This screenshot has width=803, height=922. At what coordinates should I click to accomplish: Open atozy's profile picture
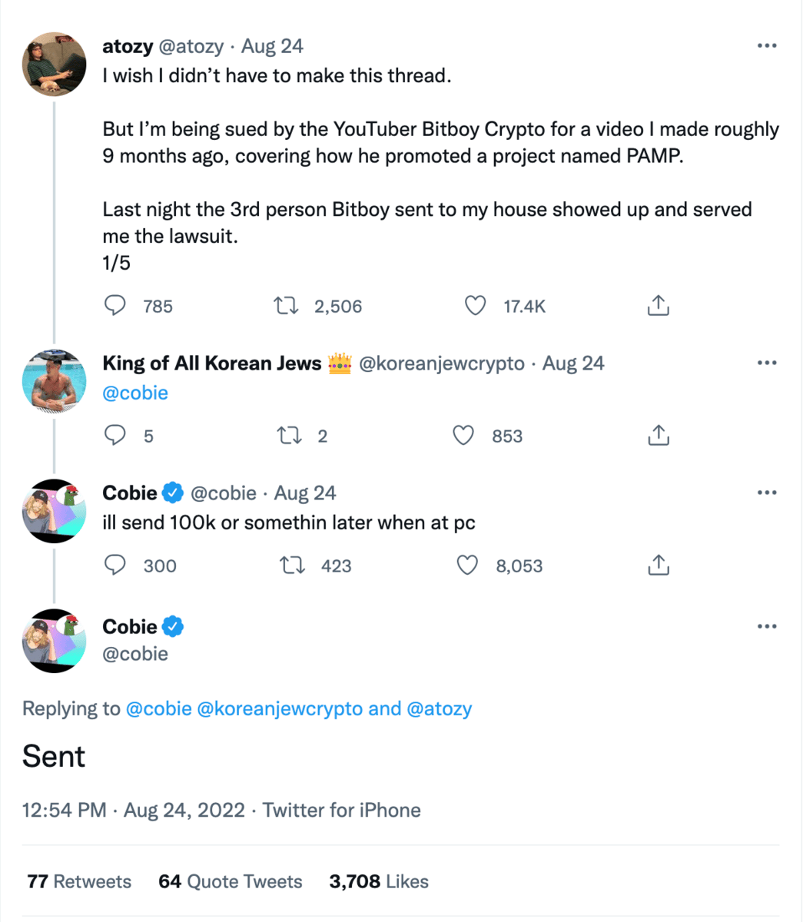tap(54, 65)
